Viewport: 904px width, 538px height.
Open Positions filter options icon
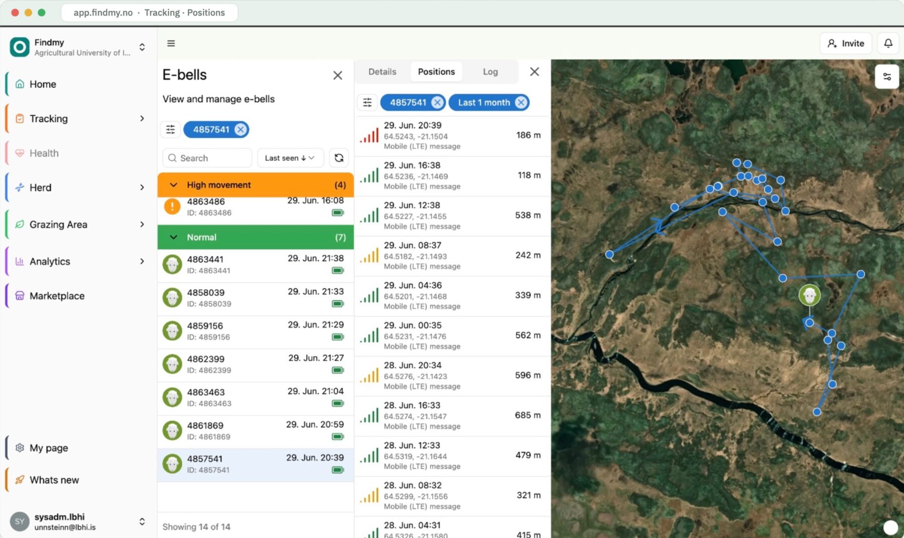(367, 102)
